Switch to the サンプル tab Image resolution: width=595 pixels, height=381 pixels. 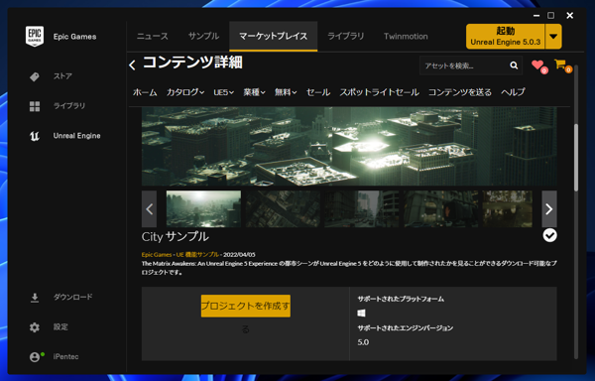pos(203,37)
